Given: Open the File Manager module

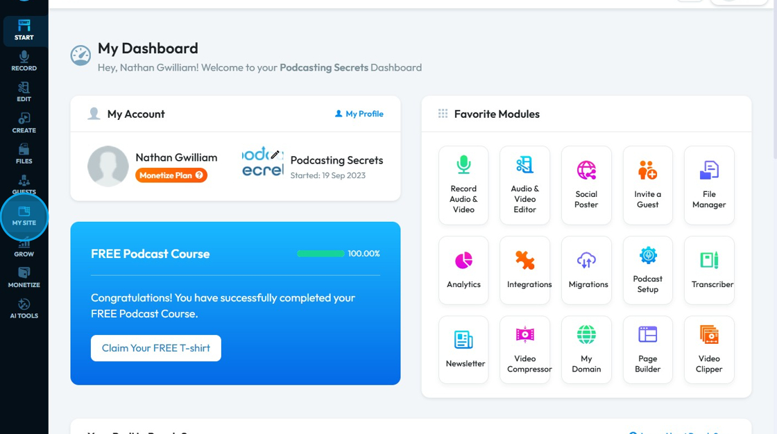Looking at the screenshot, I should 709,184.
